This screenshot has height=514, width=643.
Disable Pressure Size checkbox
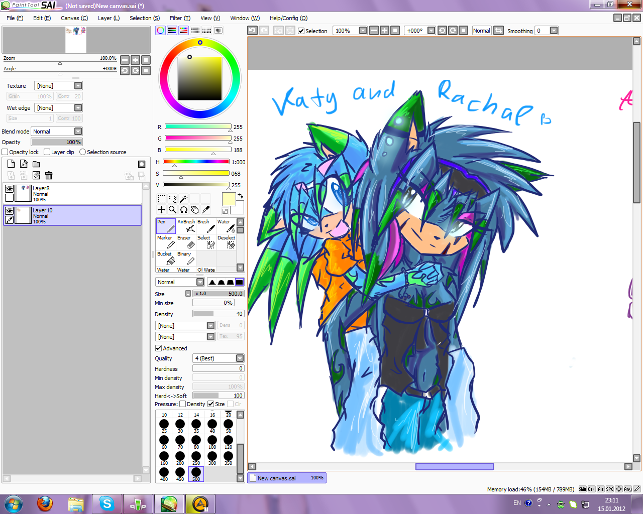pyautogui.click(x=211, y=404)
